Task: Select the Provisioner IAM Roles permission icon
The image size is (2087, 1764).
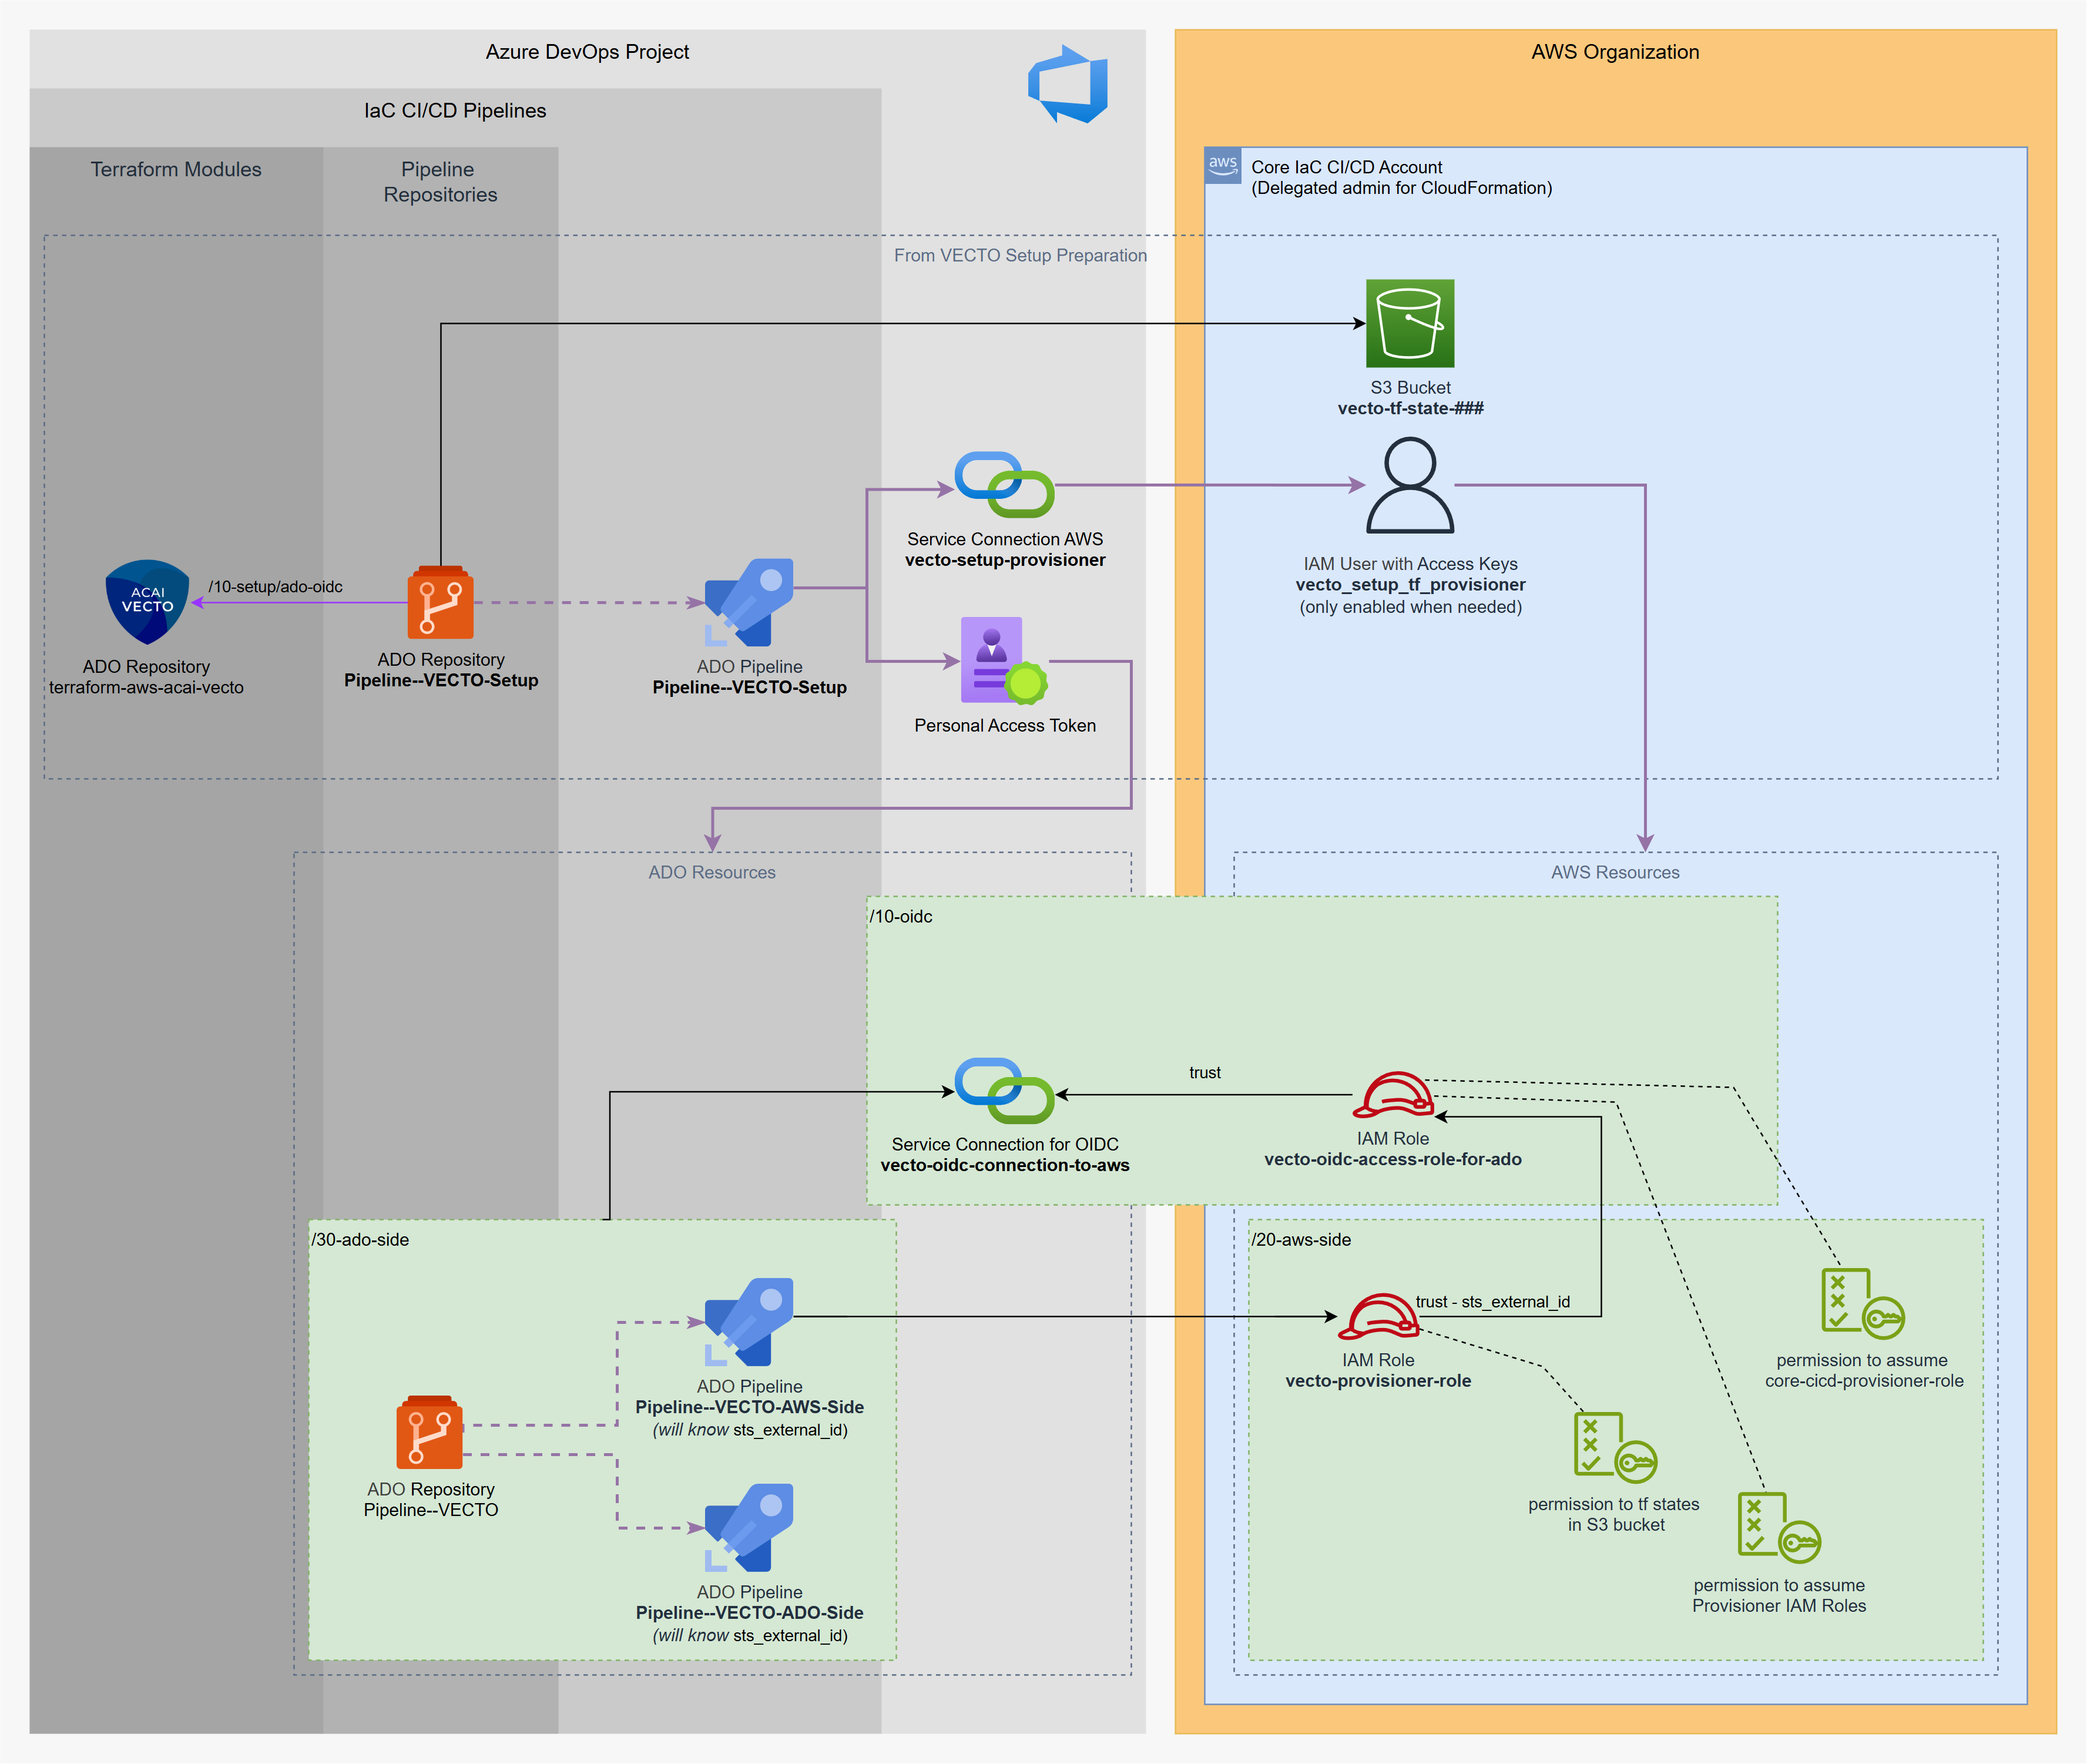Action: [x=1779, y=1528]
